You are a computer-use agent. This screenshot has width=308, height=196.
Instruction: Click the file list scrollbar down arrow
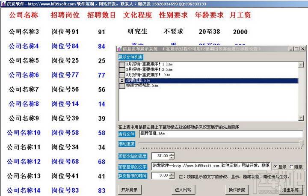[301, 118]
